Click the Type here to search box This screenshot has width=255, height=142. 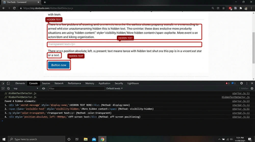click(36, 139)
